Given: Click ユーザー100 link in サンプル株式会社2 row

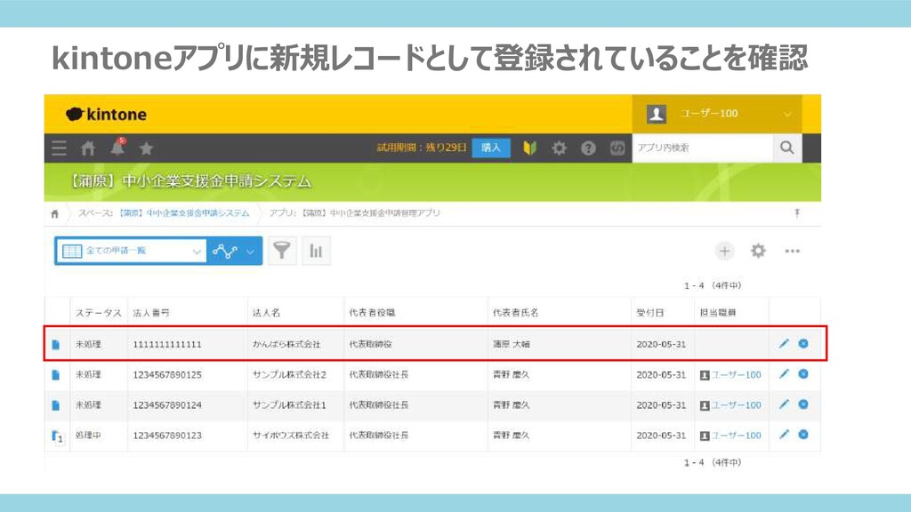Looking at the screenshot, I should click(x=736, y=374).
